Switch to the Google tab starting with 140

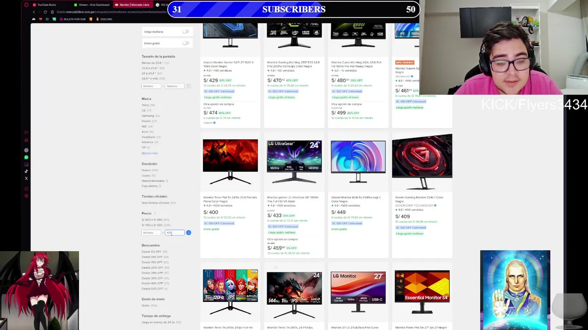(x=162, y=5)
